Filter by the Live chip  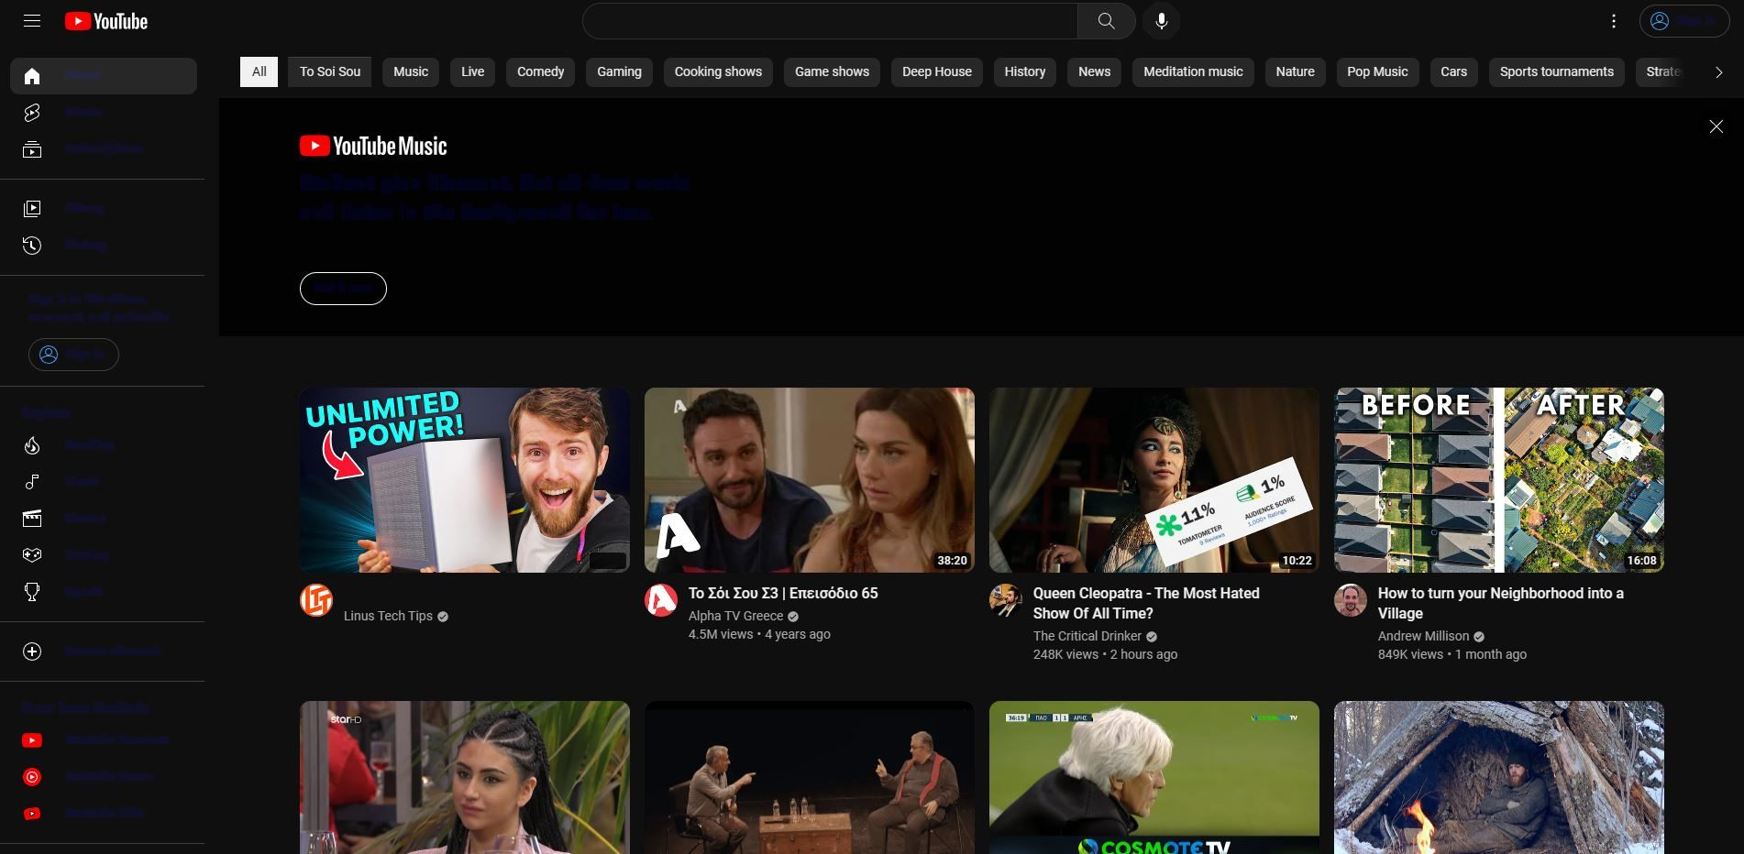tap(473, 72)
